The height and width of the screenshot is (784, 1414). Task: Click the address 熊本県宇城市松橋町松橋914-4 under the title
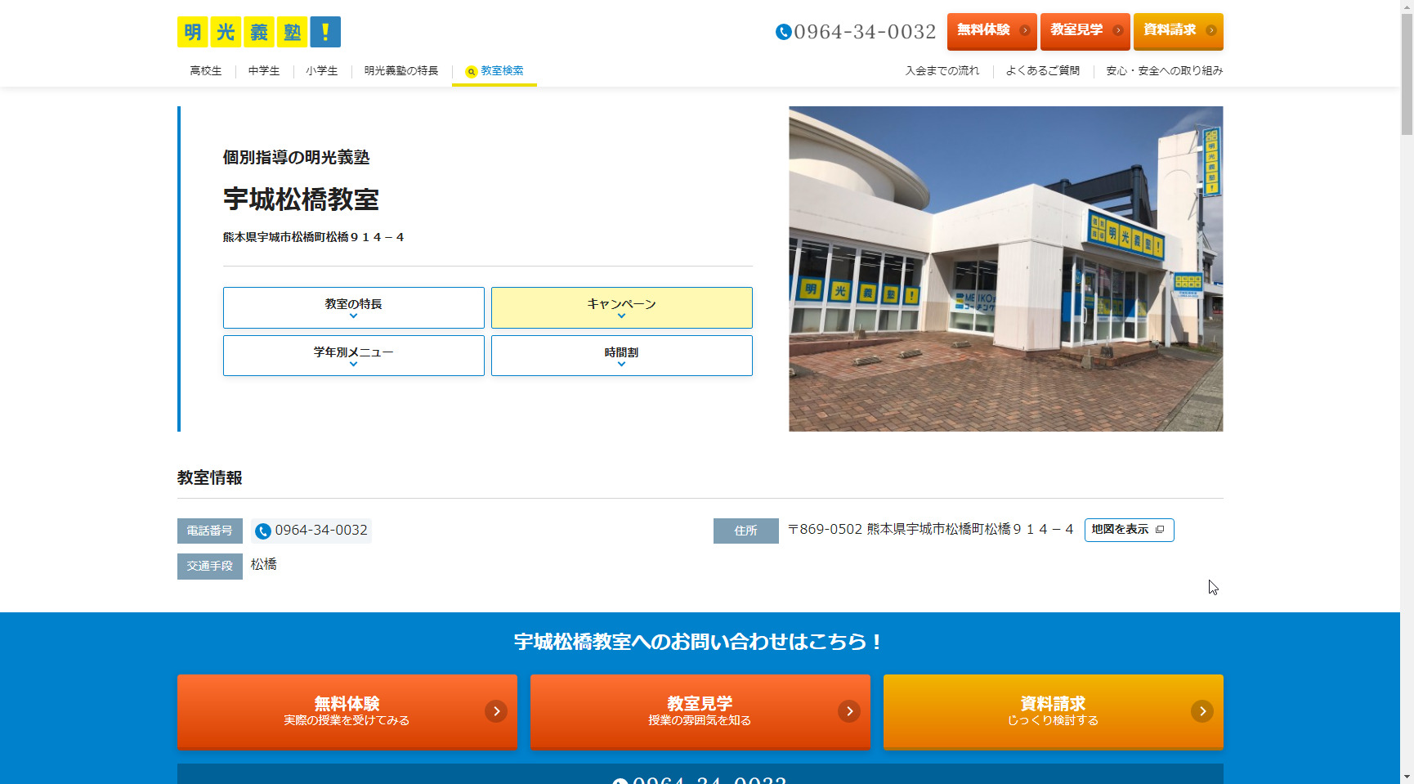coord(314,237)
